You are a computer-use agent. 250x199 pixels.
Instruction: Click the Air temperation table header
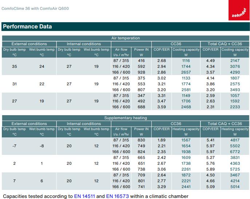point(126,38)
